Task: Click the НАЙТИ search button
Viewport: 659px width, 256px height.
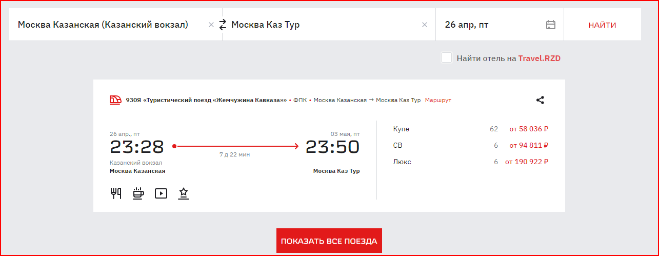Action: click(603, 25)
